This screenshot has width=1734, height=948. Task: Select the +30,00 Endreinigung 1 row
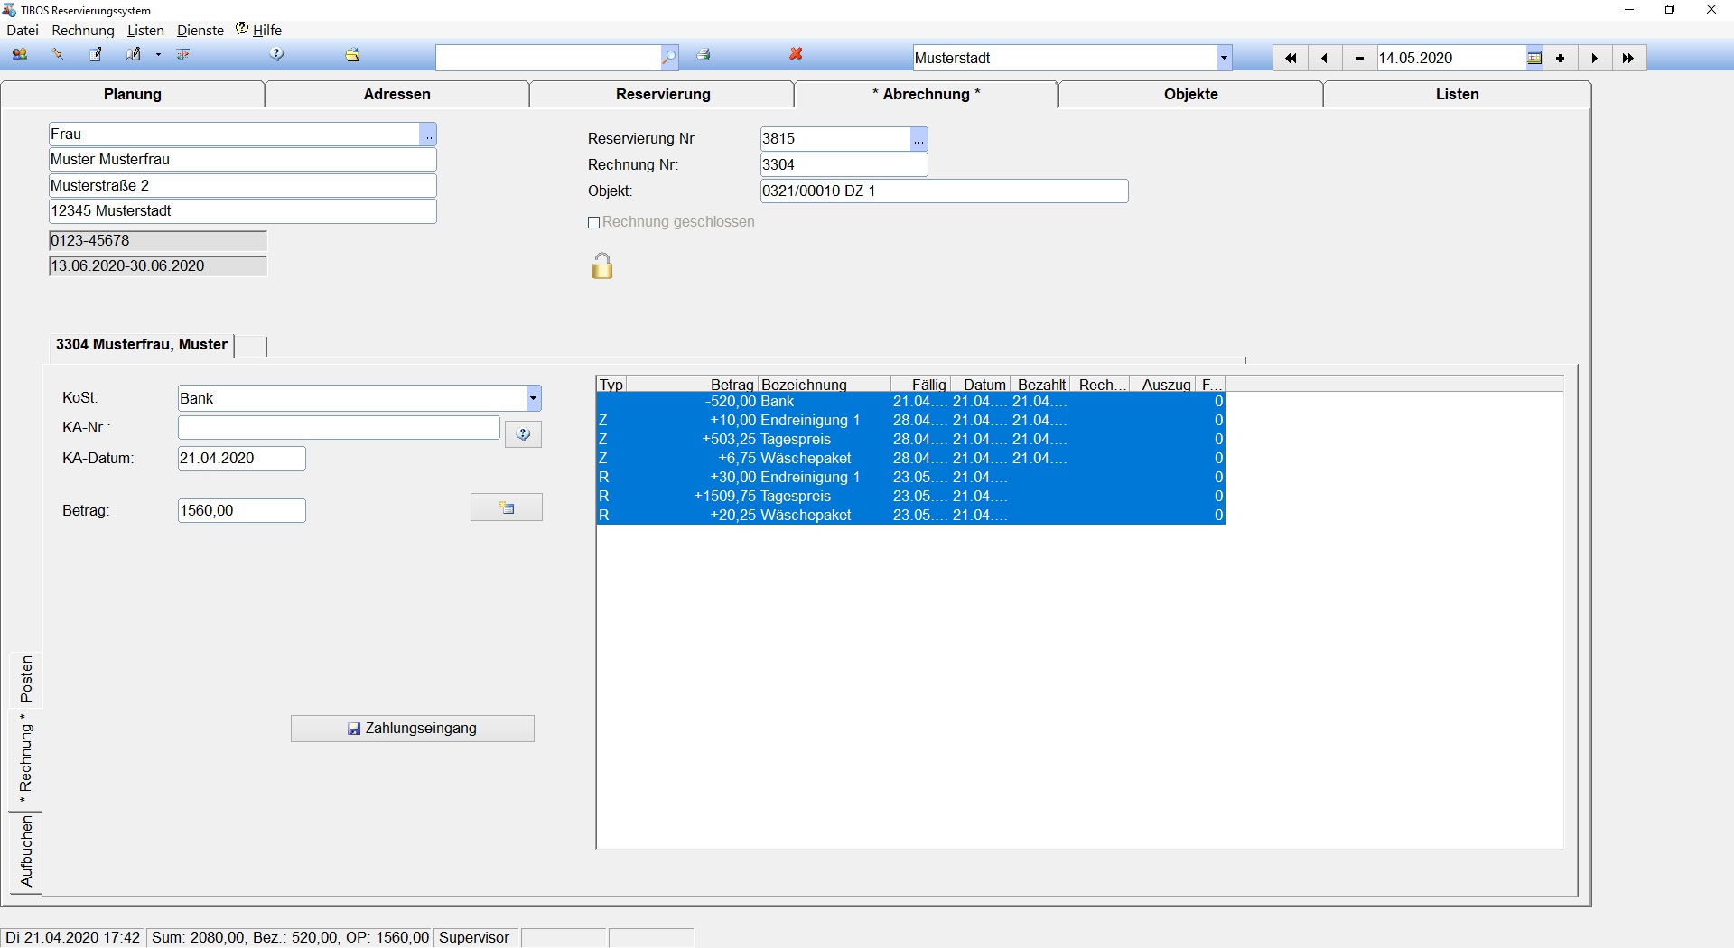pos(910,478)
